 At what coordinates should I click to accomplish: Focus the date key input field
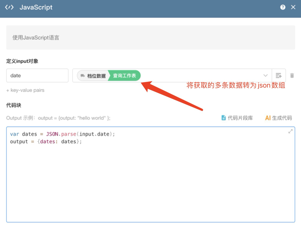pos(37,76)
